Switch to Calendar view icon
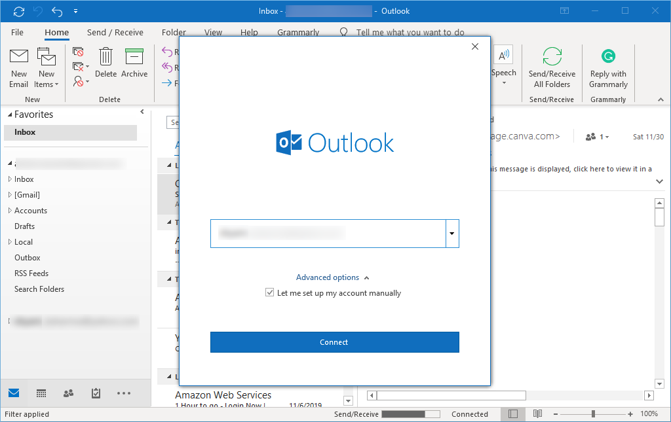The width and height of the screenshot is (671, 422). [x=41, y=393]
